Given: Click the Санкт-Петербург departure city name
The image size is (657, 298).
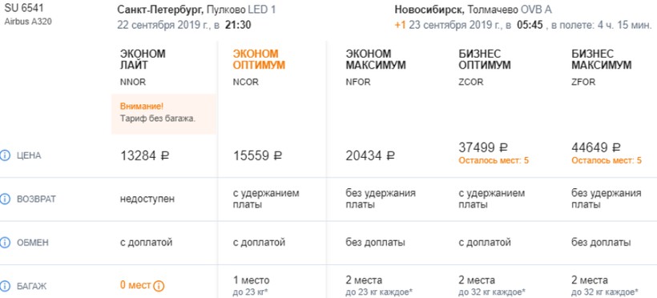Looking at the screenshot, I should [x=160, y=10].
